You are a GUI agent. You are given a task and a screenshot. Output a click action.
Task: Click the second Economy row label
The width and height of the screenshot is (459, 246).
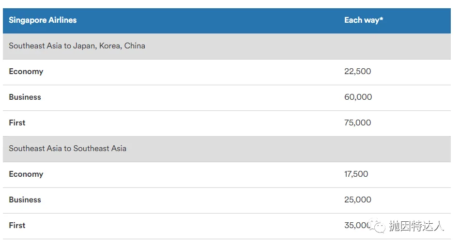point(26,174)
